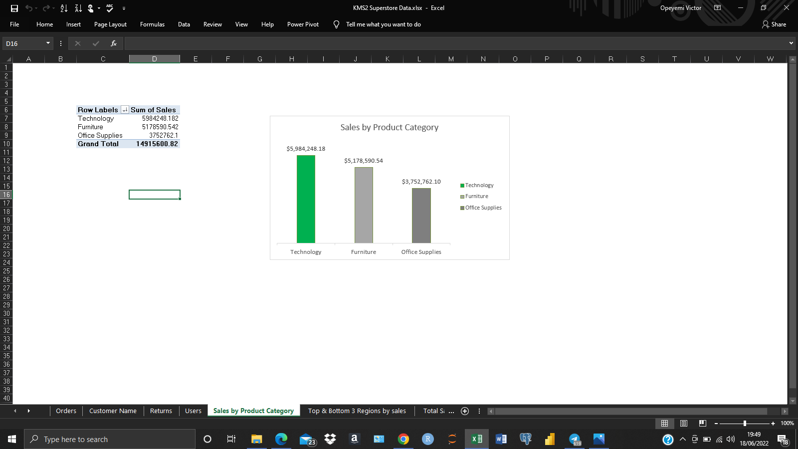Screen dimensions: 798x449
Task: Click the Share button
Action: (x=774, y=24)
